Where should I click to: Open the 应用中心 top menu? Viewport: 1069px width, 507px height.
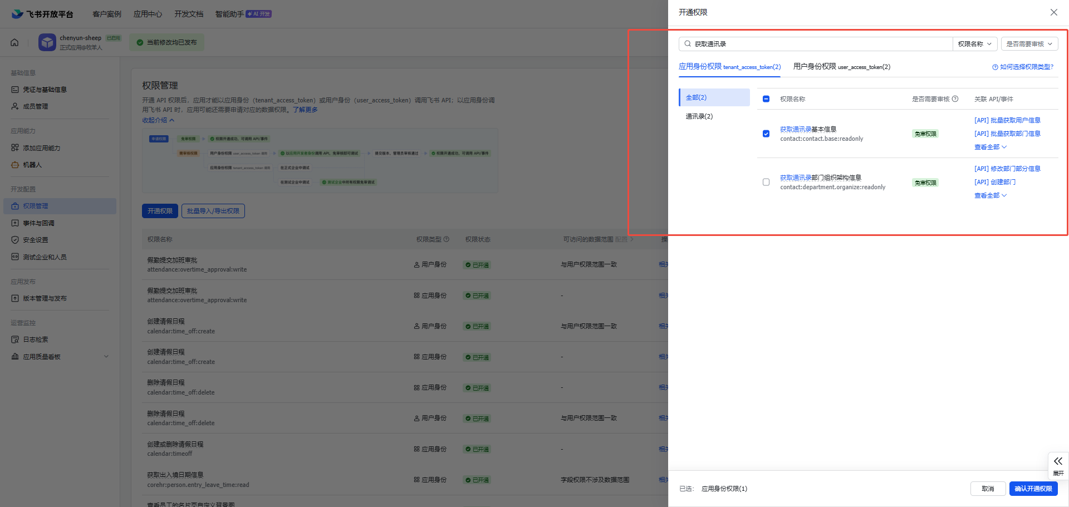148,14
